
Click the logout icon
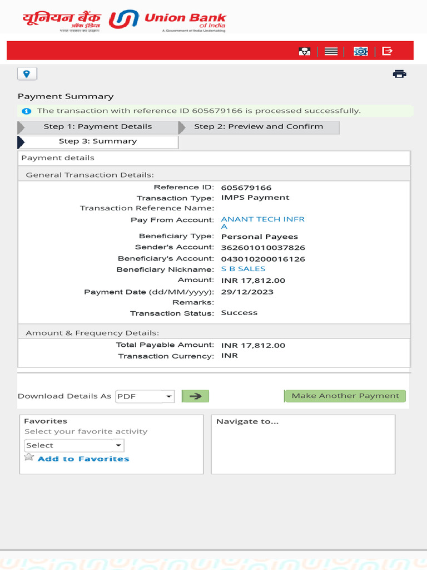[388, 51]
